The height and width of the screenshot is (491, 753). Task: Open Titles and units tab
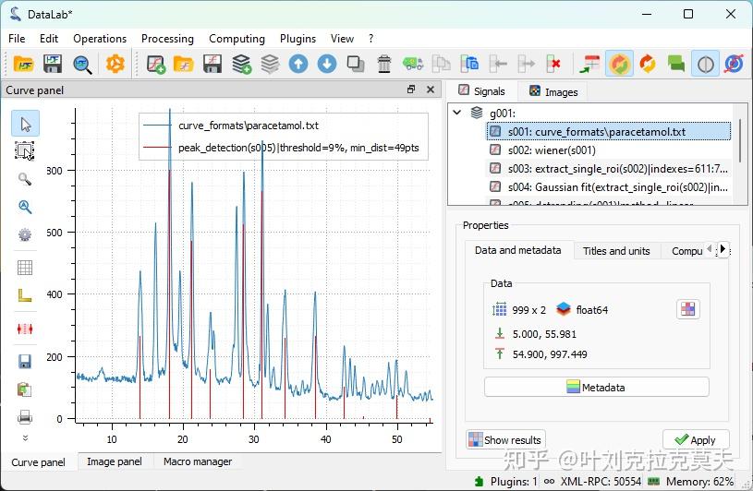point(616,251)
